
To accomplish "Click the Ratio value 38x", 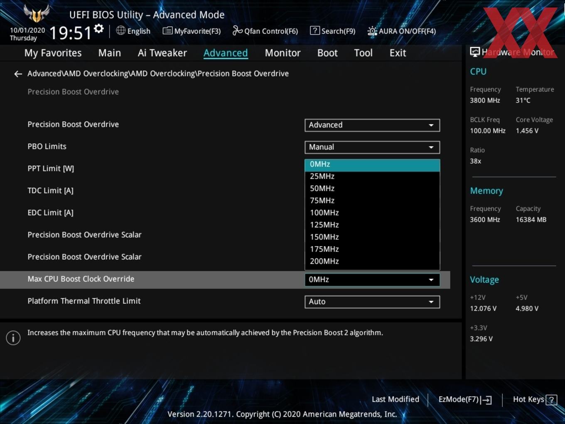I will (x=476, y=161).
